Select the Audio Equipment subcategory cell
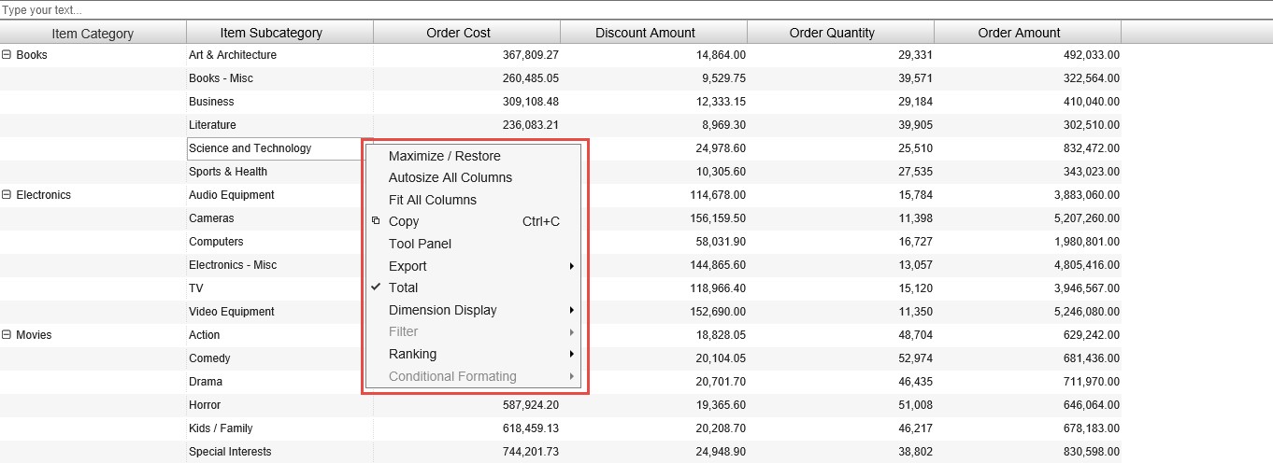This screenshot has width=1273, height=463. coord(232,195)
